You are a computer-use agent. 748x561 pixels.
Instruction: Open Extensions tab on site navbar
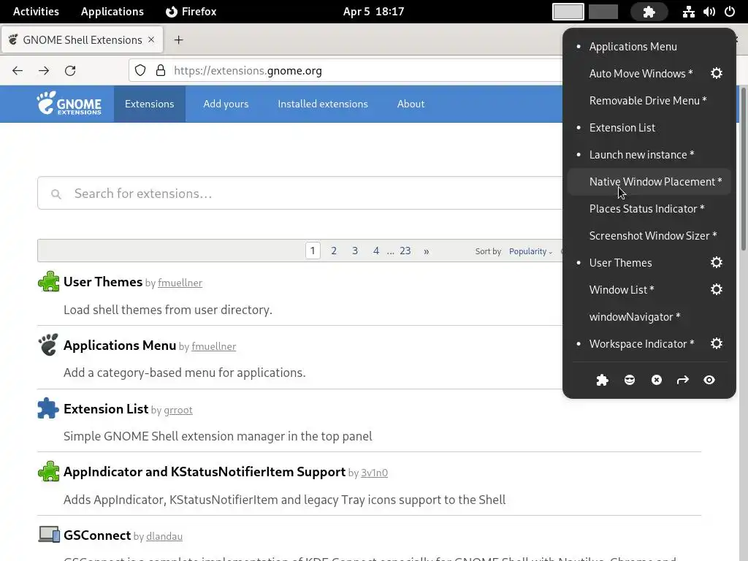[149, 104]
